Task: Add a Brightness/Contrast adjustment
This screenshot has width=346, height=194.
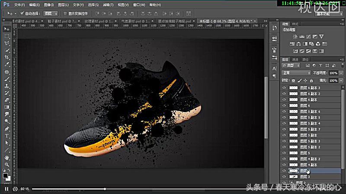Action: click(295, 37)
